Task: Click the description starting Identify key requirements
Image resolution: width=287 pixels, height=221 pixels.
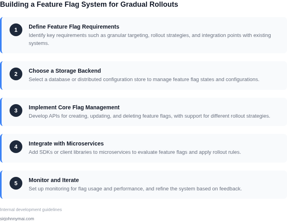Action: (x=150, y=39)
